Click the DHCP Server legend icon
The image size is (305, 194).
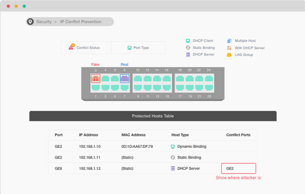tap(188, 55)
